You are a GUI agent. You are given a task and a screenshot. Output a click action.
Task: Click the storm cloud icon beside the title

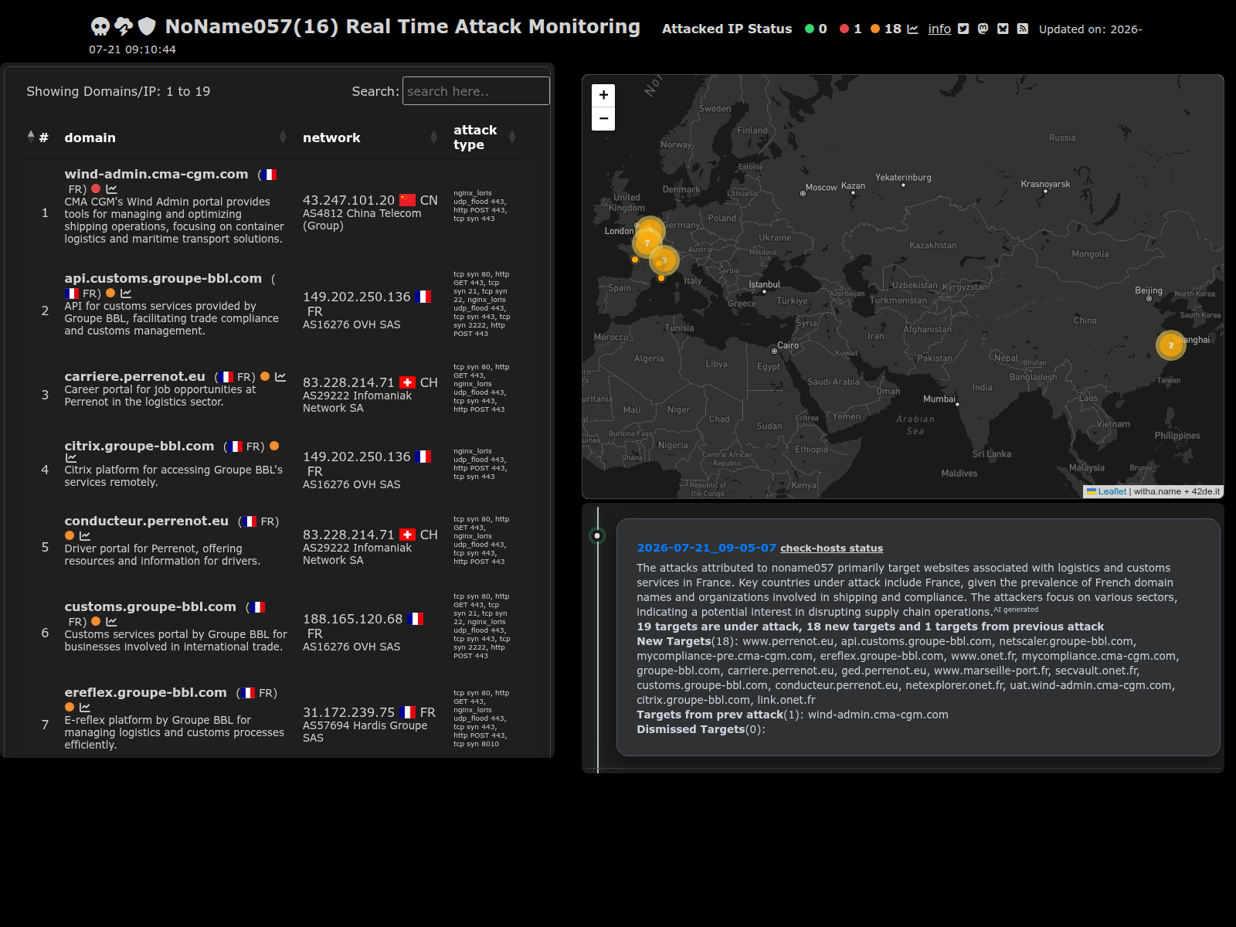pyautogui.click(x=124, y=26)
